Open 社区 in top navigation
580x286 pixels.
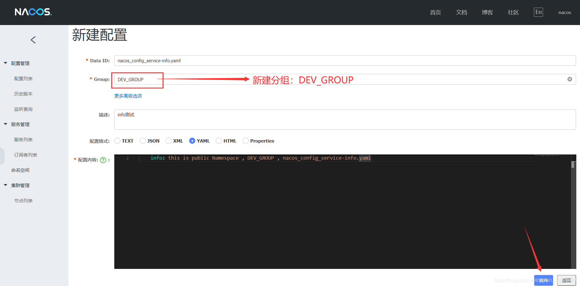(513, 12)
